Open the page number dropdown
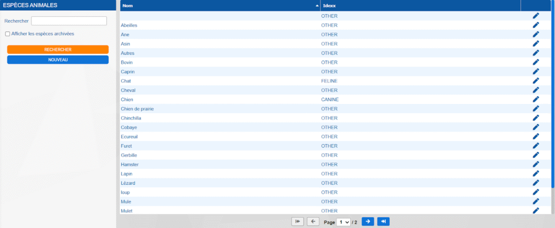 (x=343, y=222)
